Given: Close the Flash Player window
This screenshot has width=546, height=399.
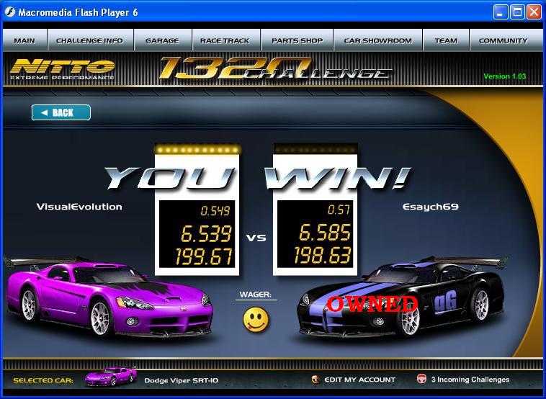Looking at the screenshot, I should [534, 12].
